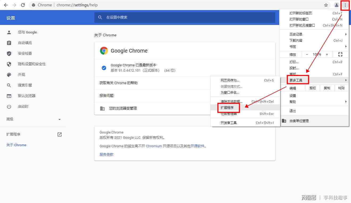Select 清除浏览数据 in submenu
351x203 pixels.
(245, 102)
